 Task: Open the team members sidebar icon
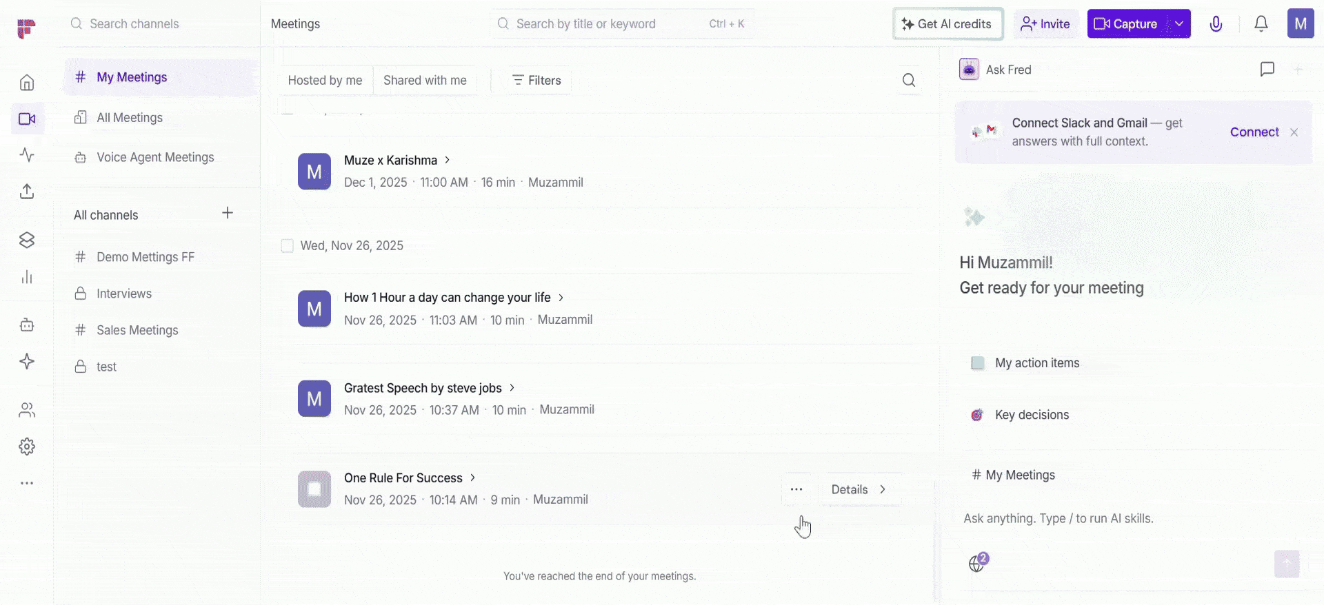[27, 410]
